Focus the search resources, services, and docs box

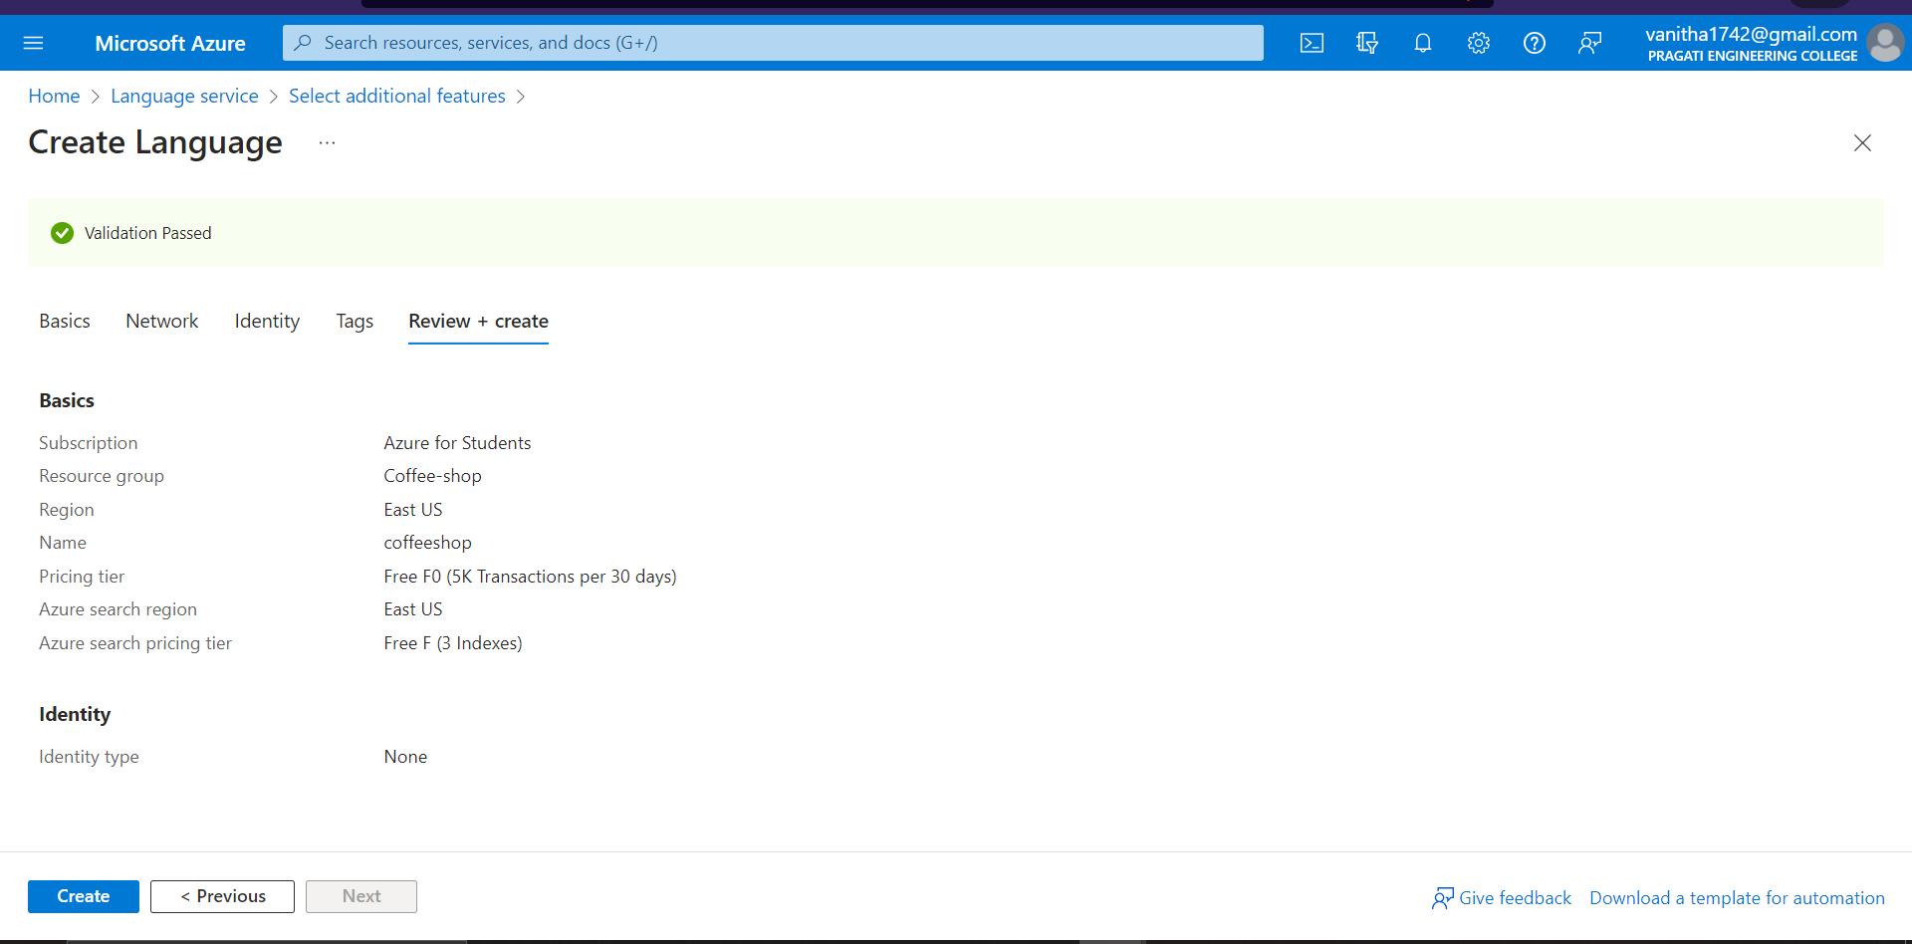773,43
